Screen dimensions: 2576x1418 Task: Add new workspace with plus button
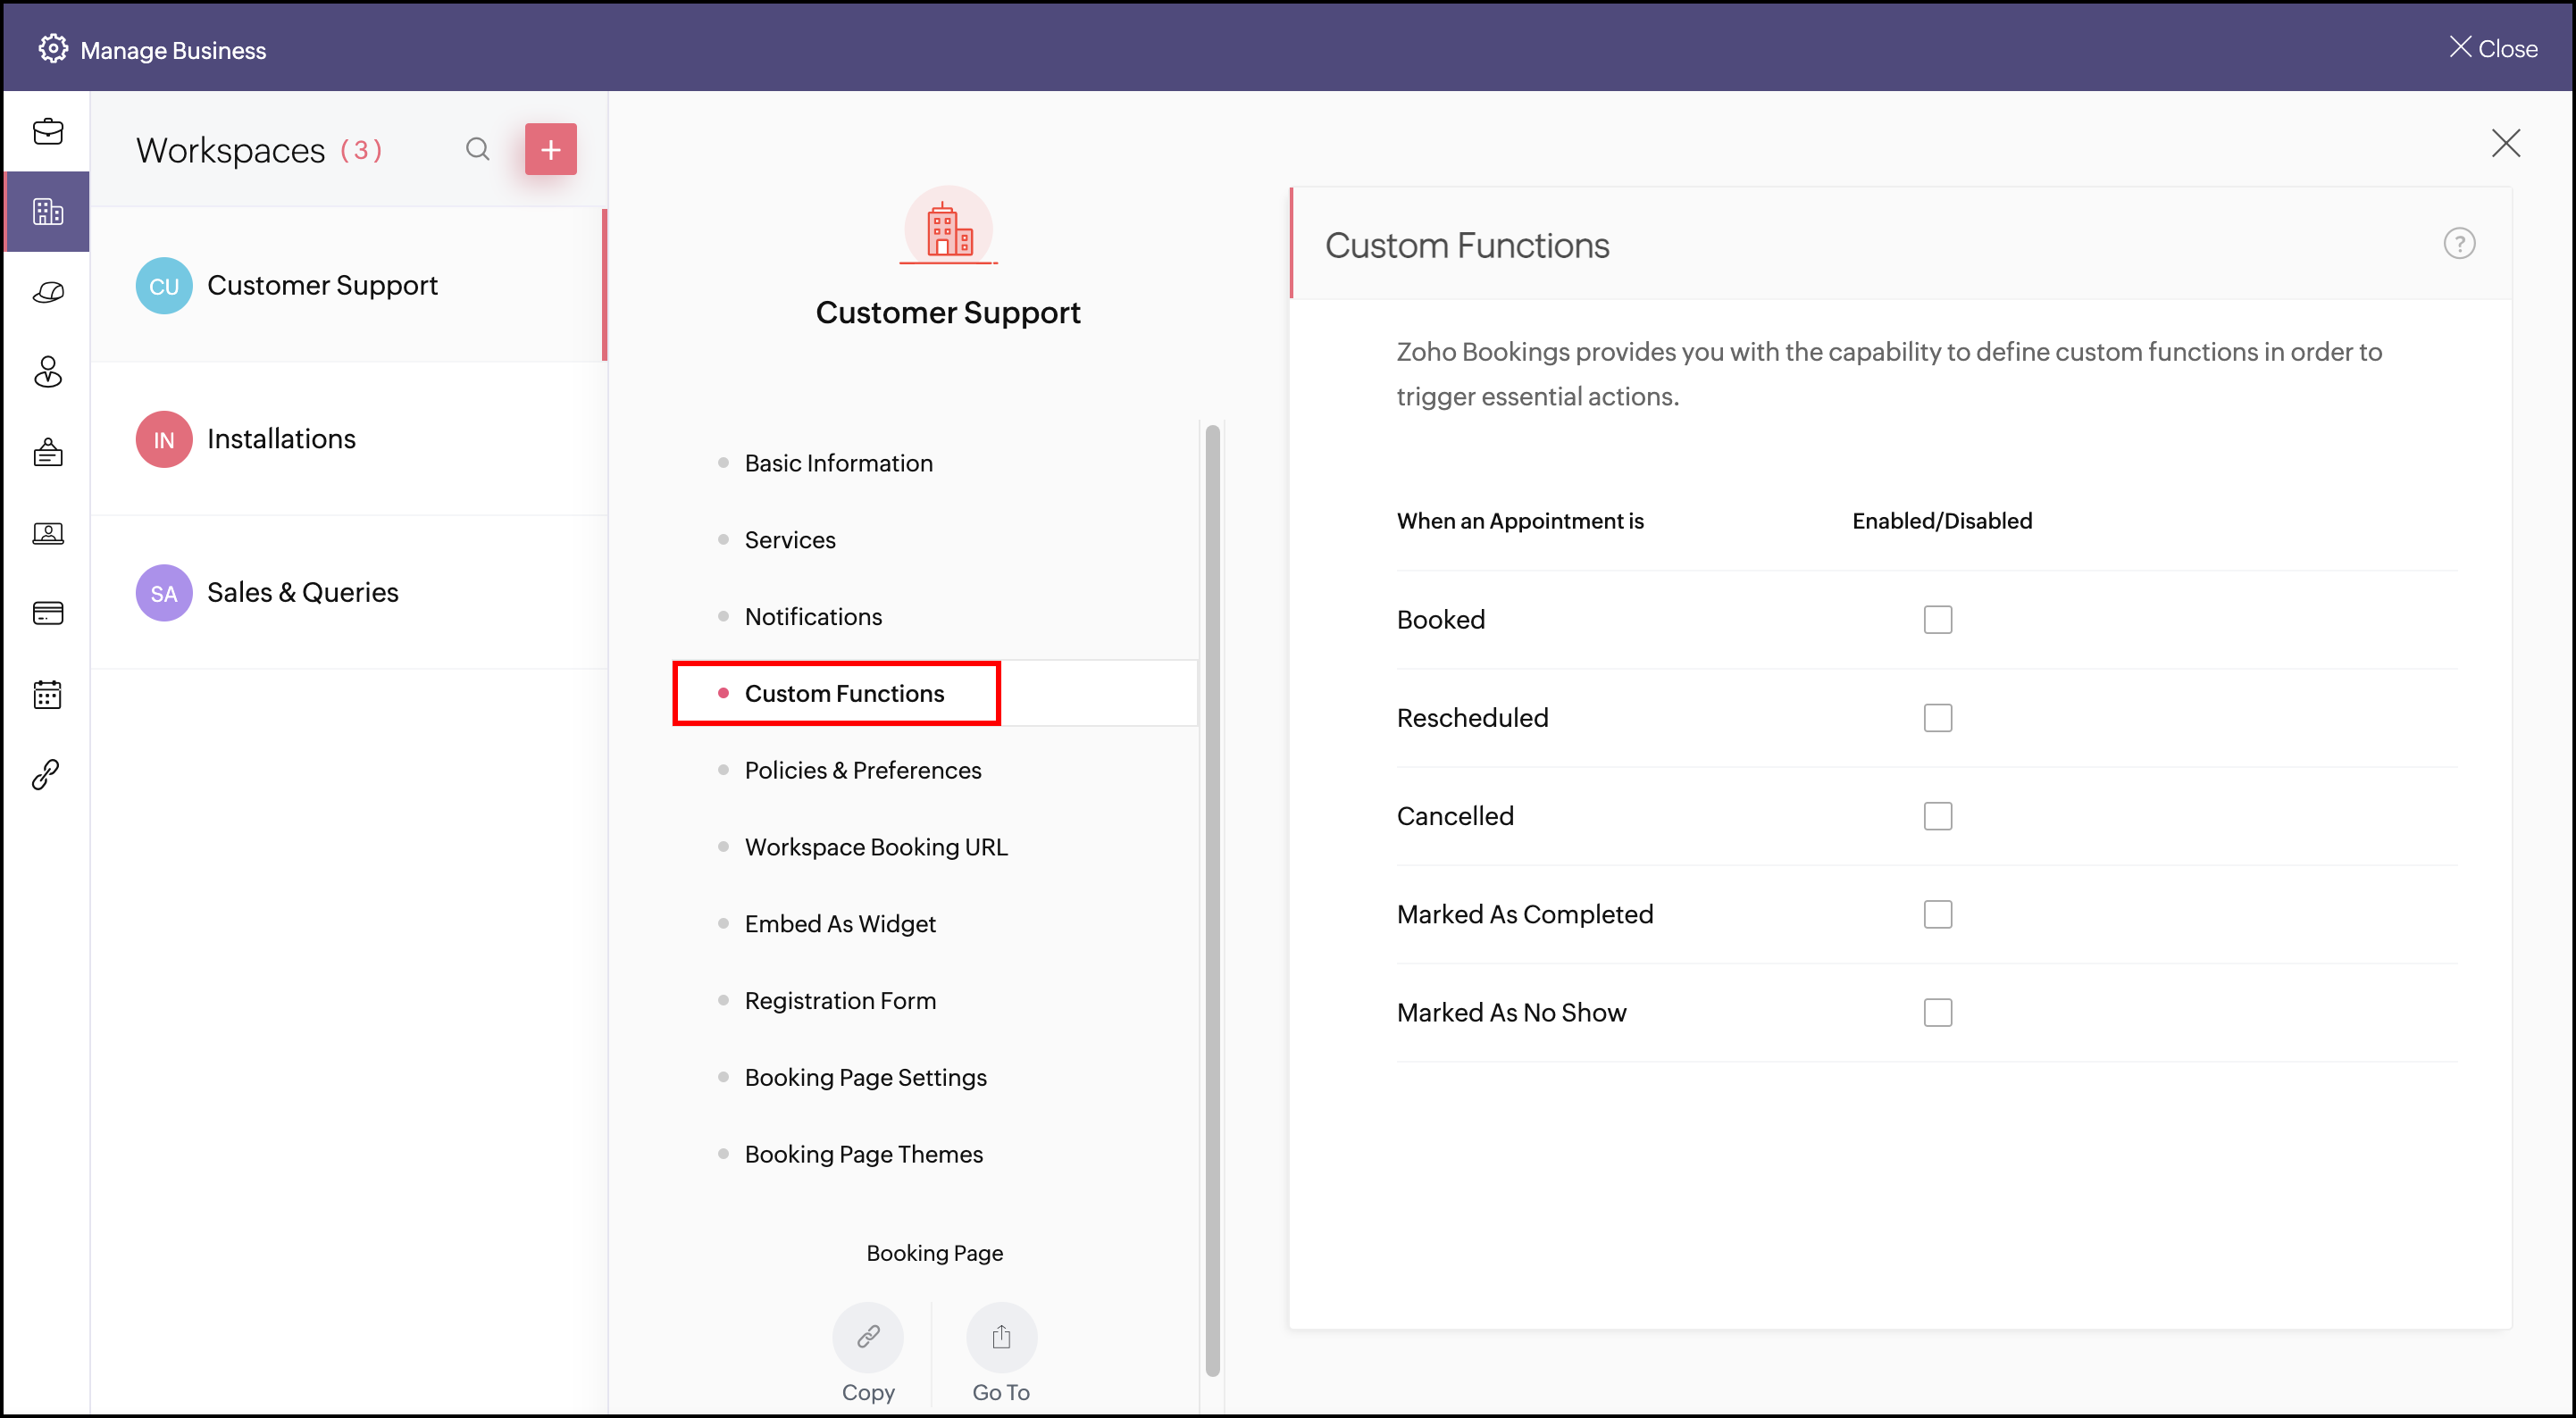pos(550,150)
